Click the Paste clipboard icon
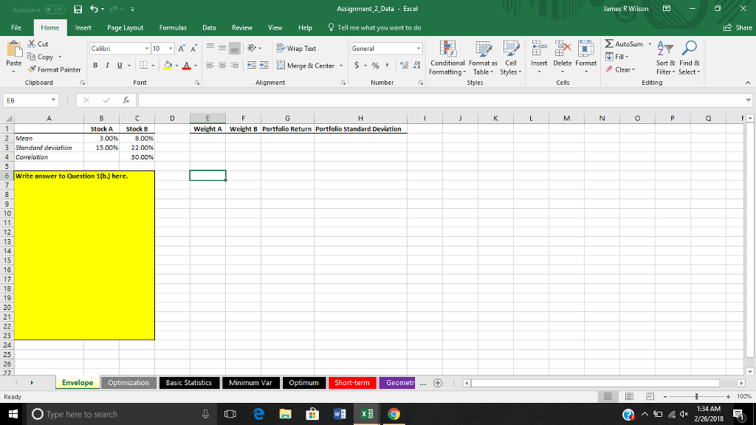 (14, 49)
